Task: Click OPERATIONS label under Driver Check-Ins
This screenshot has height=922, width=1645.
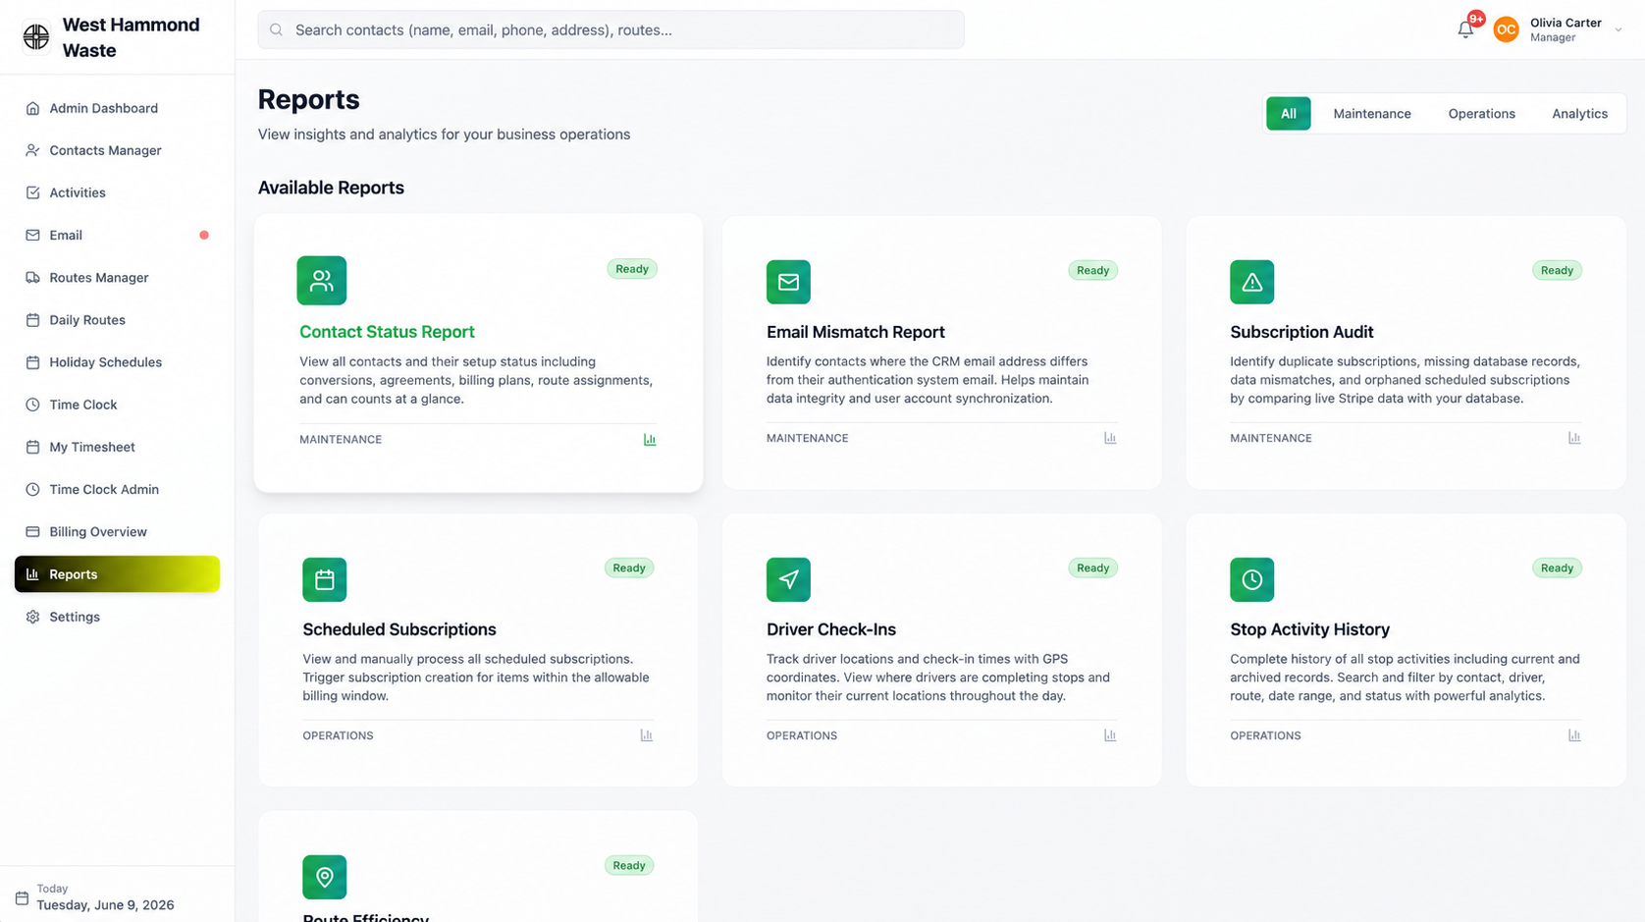Action: pos(802,735)
